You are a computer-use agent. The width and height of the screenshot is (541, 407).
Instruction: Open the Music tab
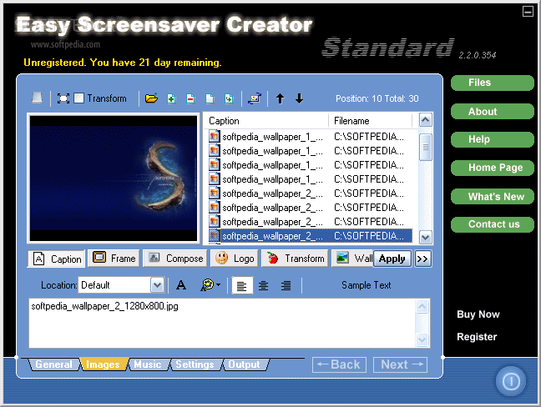[x=148, y=364]
